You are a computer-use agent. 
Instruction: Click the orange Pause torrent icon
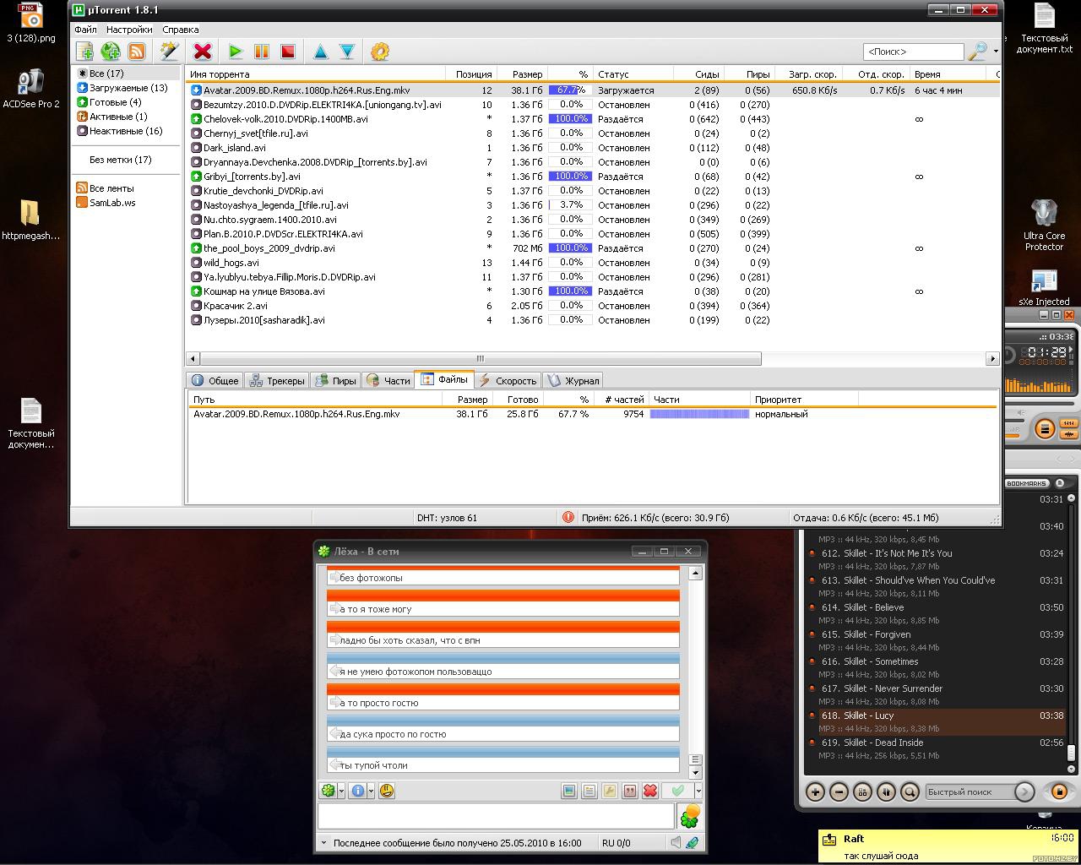point(262,52)
